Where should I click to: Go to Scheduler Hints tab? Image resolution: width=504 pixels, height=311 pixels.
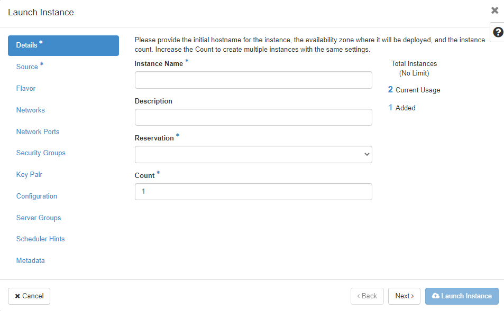click(40, 239)
